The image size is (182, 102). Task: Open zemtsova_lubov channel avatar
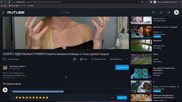(5, 67)
